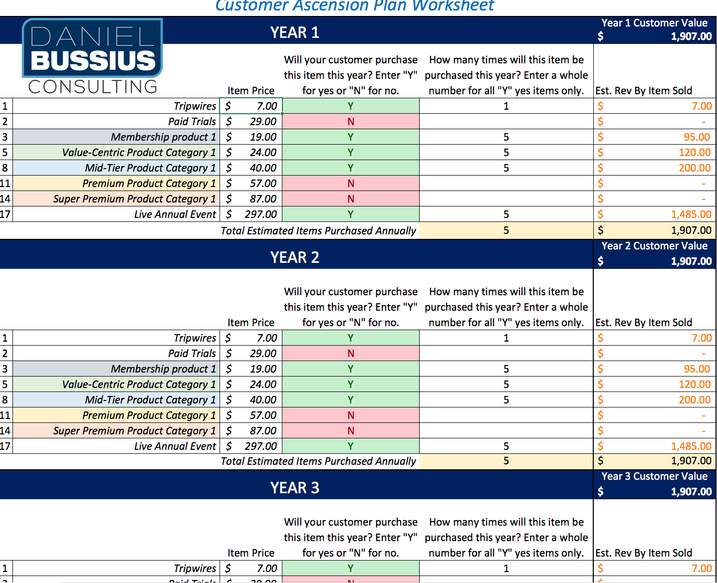Click the Year 3 Customer Value amount

[691, 492]
